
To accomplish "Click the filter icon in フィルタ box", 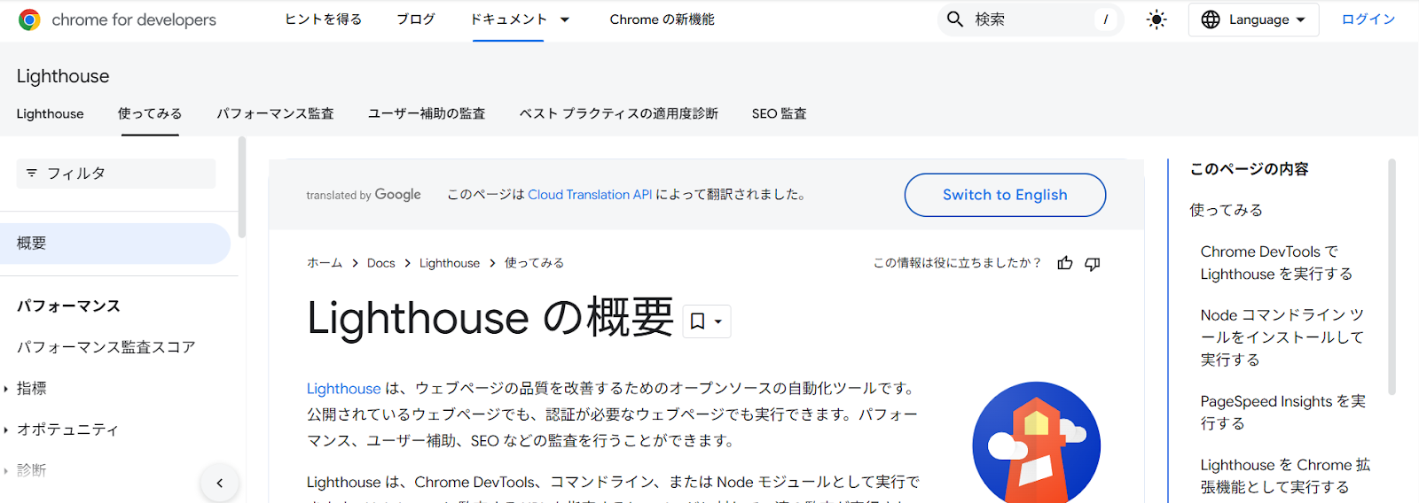I will [x=32, y=174].
